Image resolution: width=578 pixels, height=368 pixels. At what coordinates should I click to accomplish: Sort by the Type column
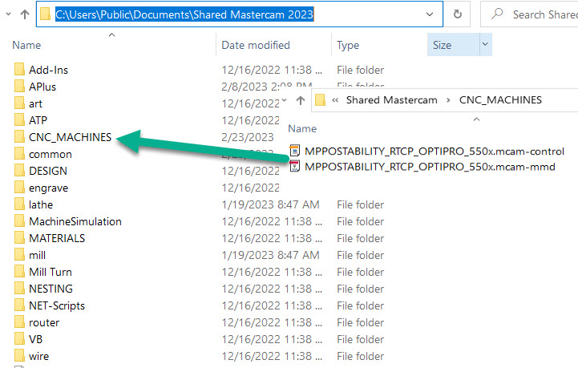click(348, 45)
